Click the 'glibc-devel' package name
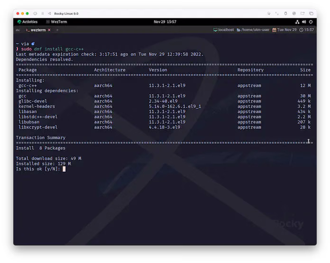This screenshot has height=263, width=330. (x=33, y=101)
